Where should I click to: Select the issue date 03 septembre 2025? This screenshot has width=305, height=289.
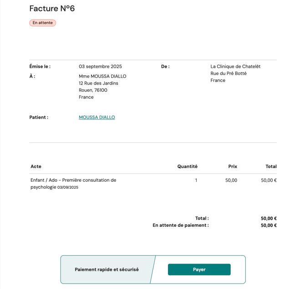click(x=100, y=66)
